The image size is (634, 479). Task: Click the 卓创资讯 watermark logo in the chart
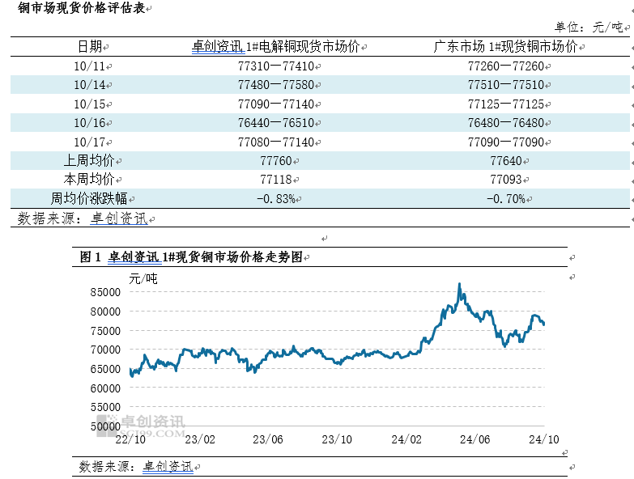point(142,426)
